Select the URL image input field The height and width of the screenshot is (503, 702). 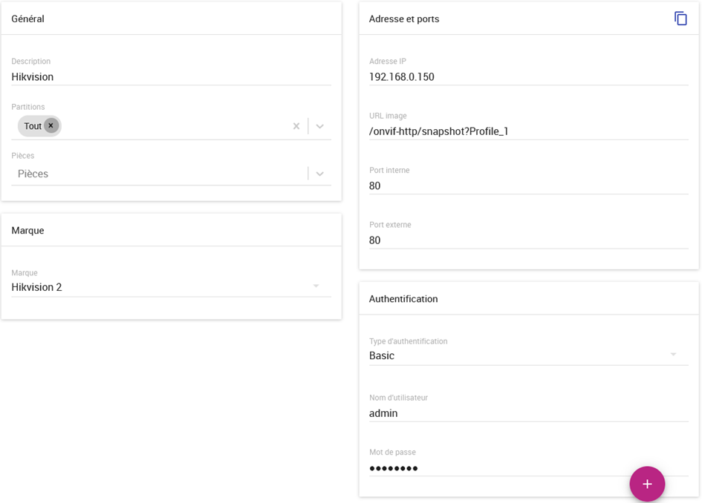(528, 131)
